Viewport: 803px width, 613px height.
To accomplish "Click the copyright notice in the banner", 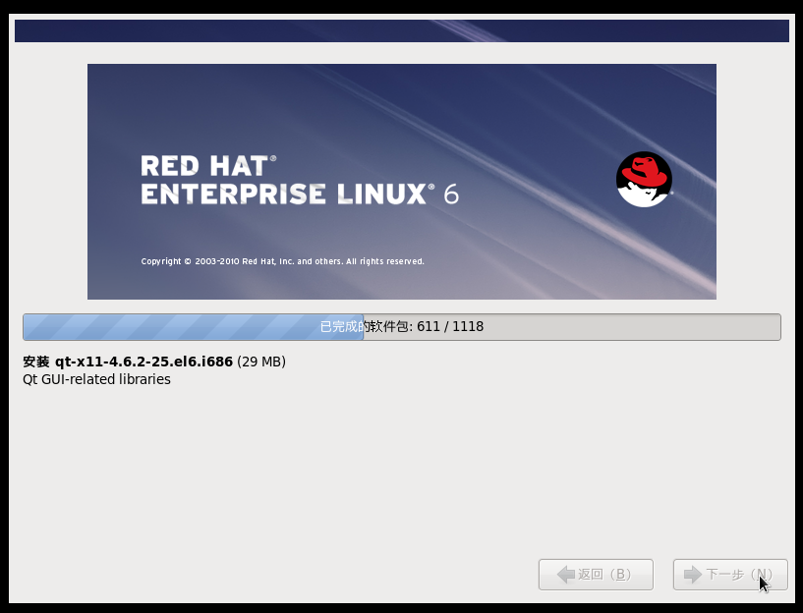I will coord(283,261).
